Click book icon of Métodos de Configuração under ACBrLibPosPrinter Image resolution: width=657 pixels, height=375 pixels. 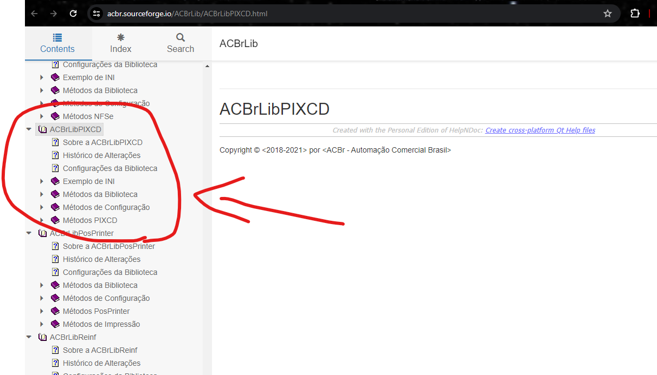pos(55,298)
